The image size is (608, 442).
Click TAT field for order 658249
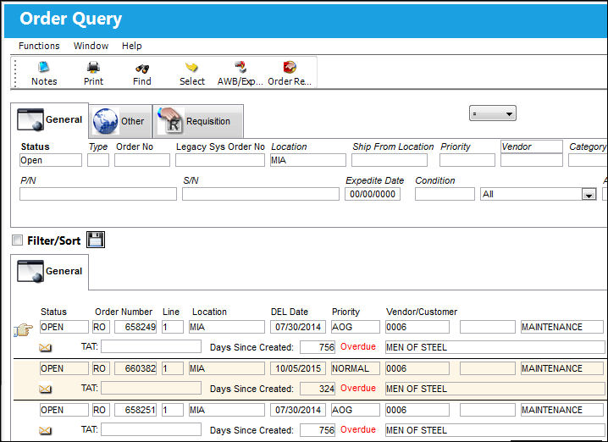[x=151, y=346]
